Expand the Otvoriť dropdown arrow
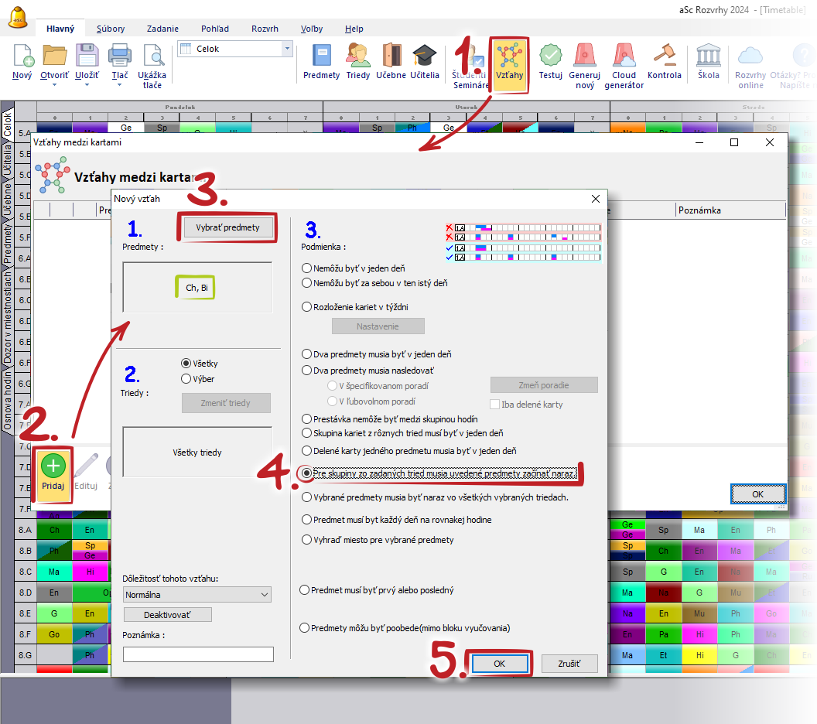The image size is (817, 724). coord(54,85)
